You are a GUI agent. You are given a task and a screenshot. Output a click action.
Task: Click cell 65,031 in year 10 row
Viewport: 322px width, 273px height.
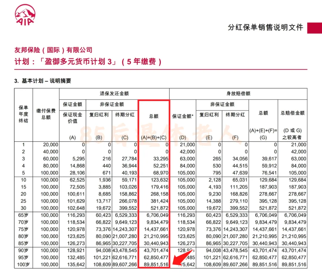click(240, 180)
